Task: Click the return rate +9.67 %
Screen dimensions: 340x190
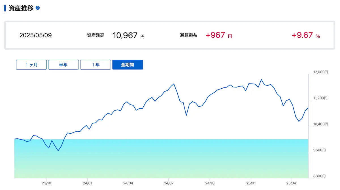Action: tap(306, 35)
